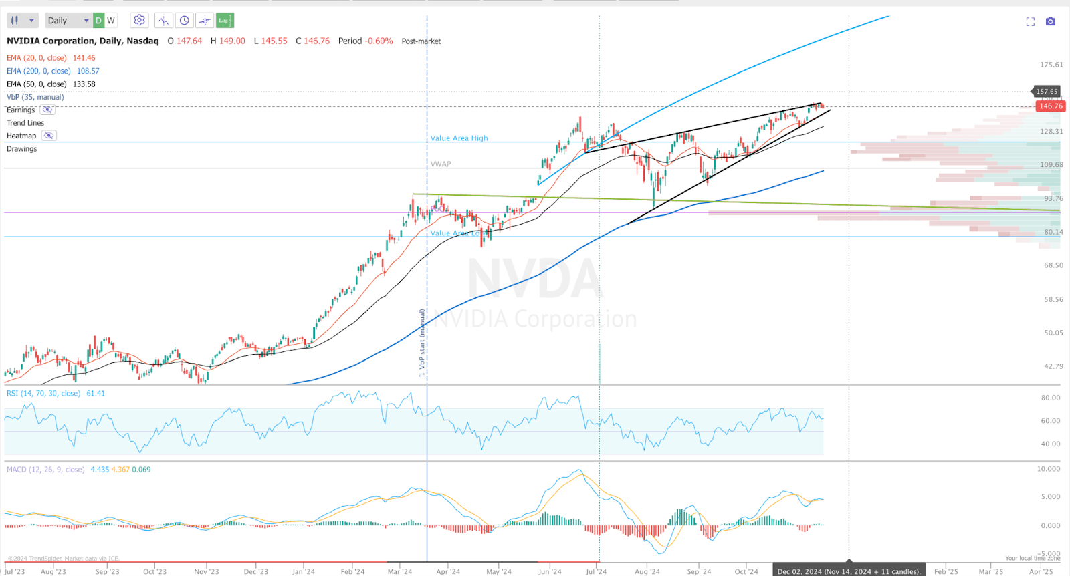Image resolution: width=1070 pixels, height=576 pixels.
Task: Click the VbP start (manual) vertical marker
Action: 422,343
